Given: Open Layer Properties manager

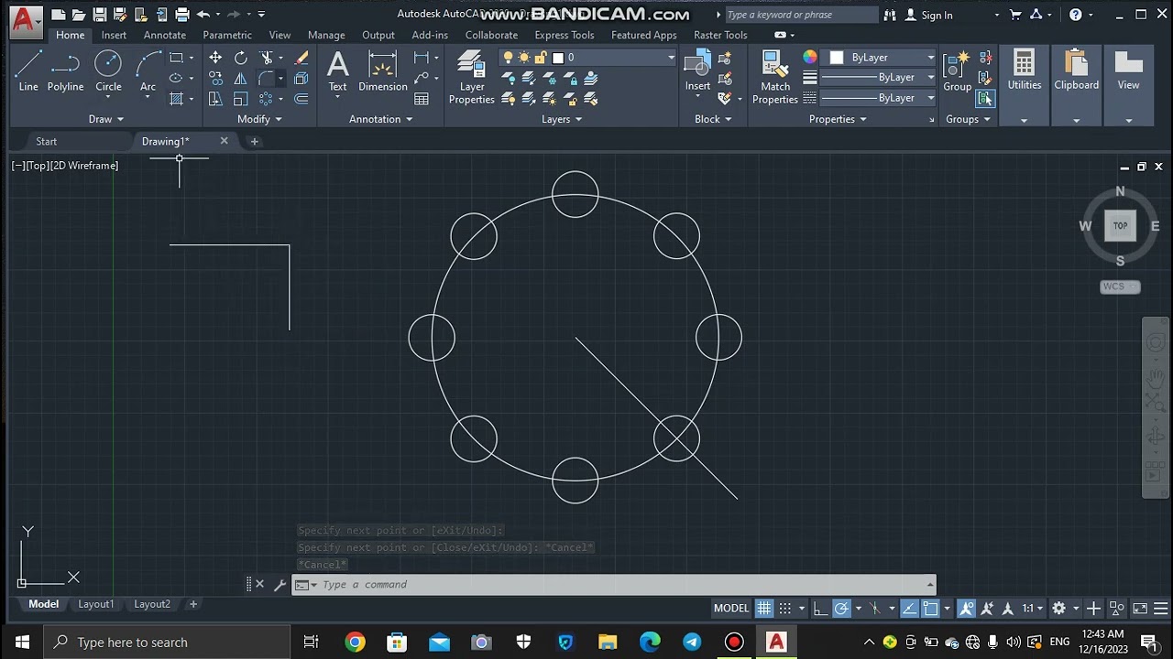Looking at the screenshot, I should 472,78.
